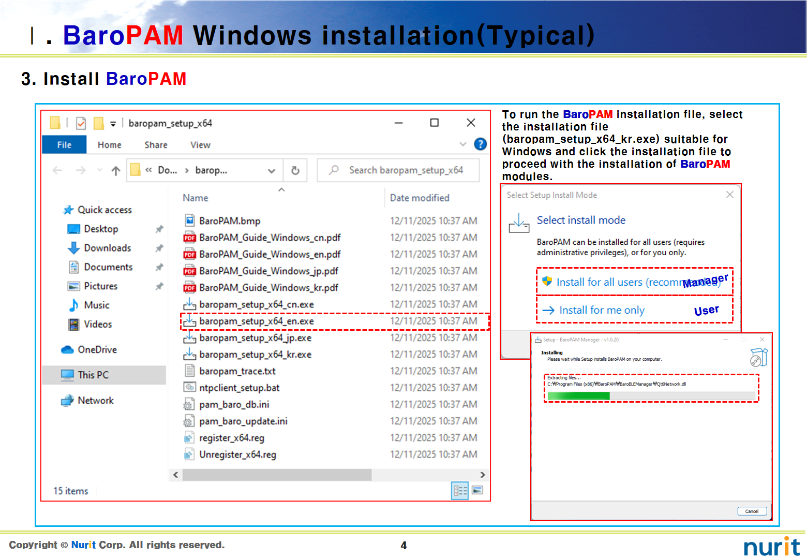The width and height of the screenshot is (807, 559).
Task: Click the Do... breadcrumb in address bar
Action: (167, 170)
